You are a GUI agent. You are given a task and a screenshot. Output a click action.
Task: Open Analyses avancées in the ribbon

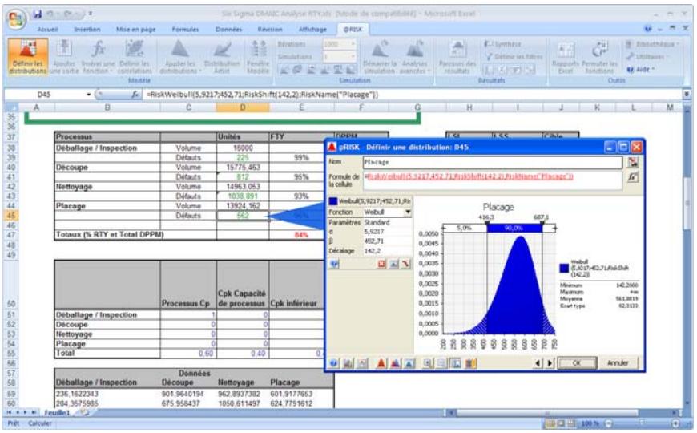pyautogui.click(x=414, y=56)
